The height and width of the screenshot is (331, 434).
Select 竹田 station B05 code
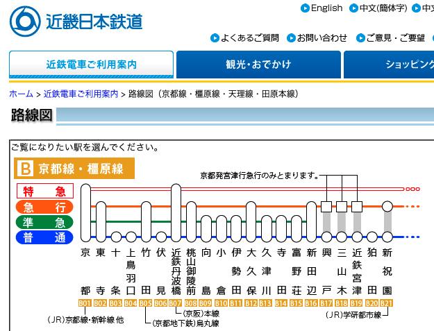coord(146,303)
